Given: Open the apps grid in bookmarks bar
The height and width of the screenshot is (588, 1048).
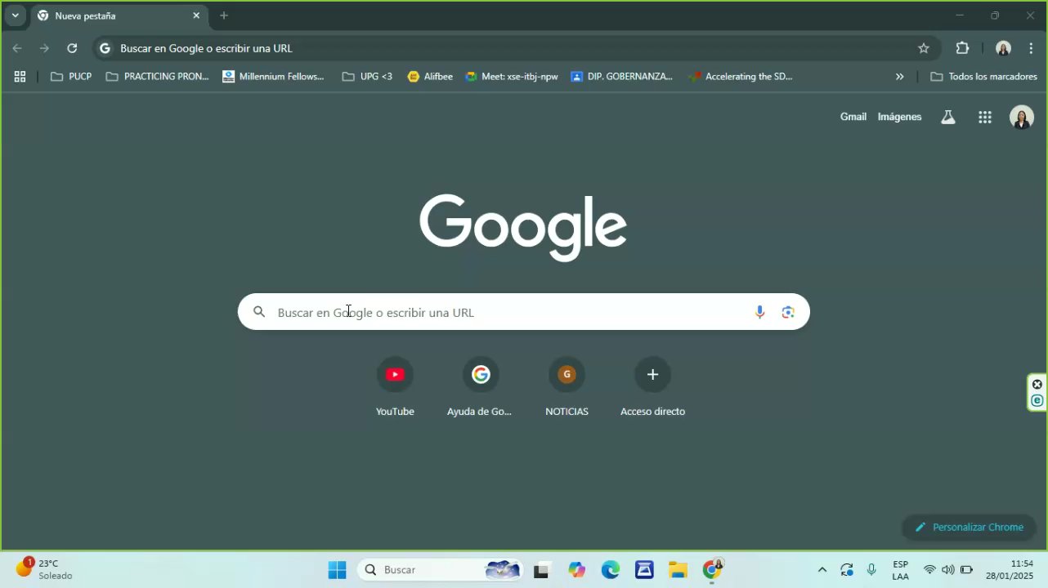Looking at the screenshot, I should point(20,77).
